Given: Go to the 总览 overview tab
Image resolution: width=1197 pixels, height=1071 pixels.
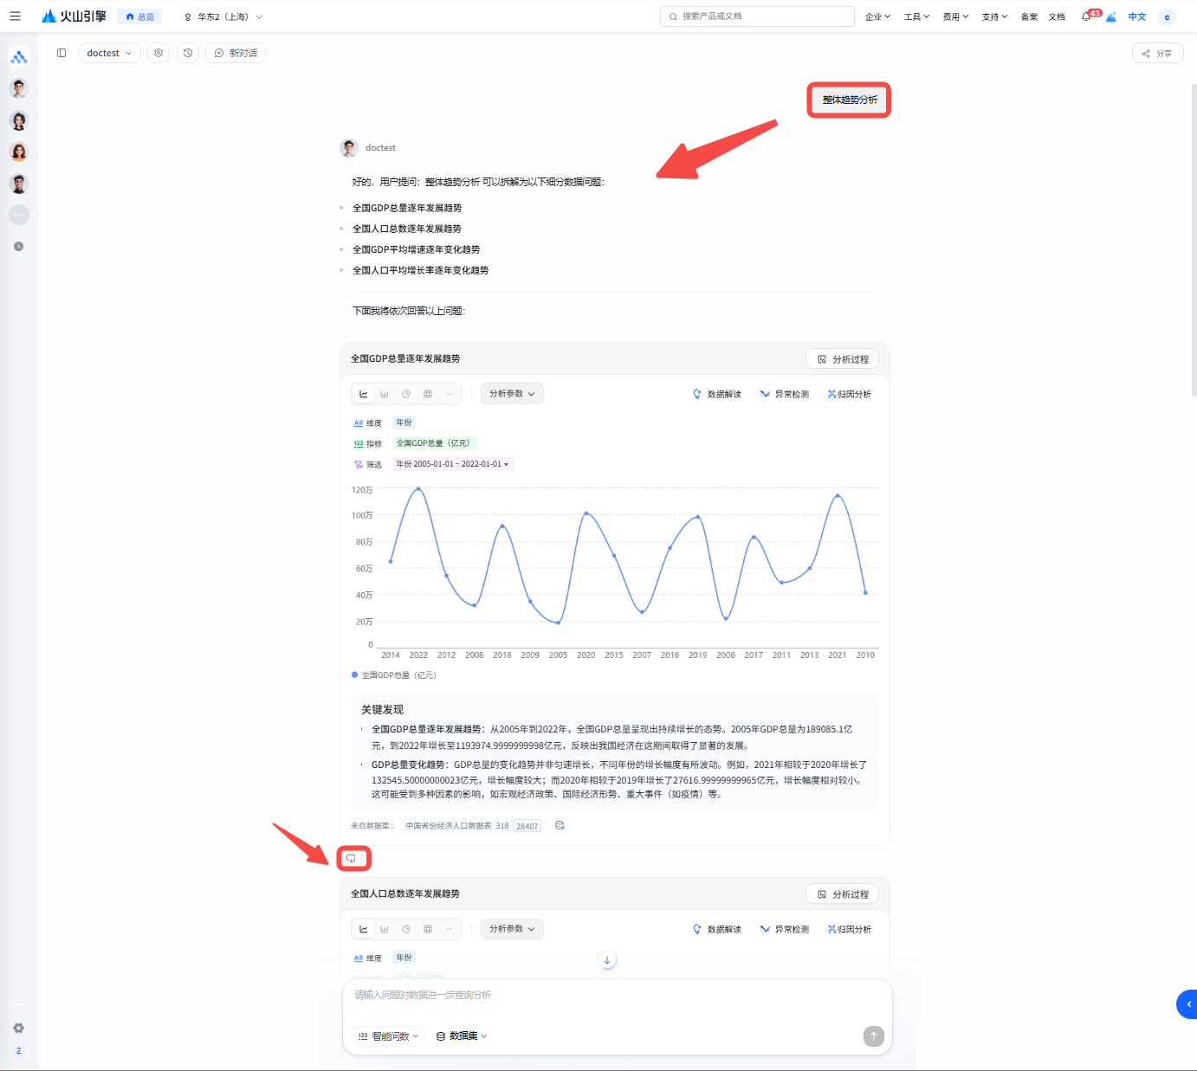Looking at the screenshot, I should click(139, 16).
